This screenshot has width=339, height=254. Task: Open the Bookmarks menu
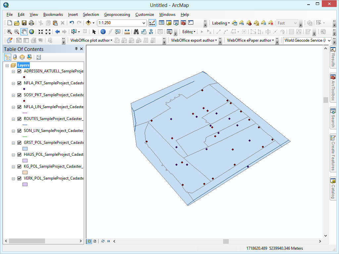click(53, 15)
